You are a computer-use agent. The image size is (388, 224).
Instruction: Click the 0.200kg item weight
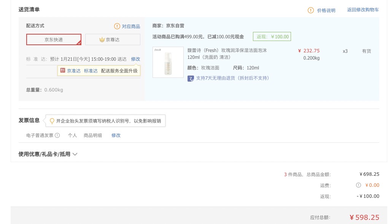pyautogui.click(x=312, y=58)
